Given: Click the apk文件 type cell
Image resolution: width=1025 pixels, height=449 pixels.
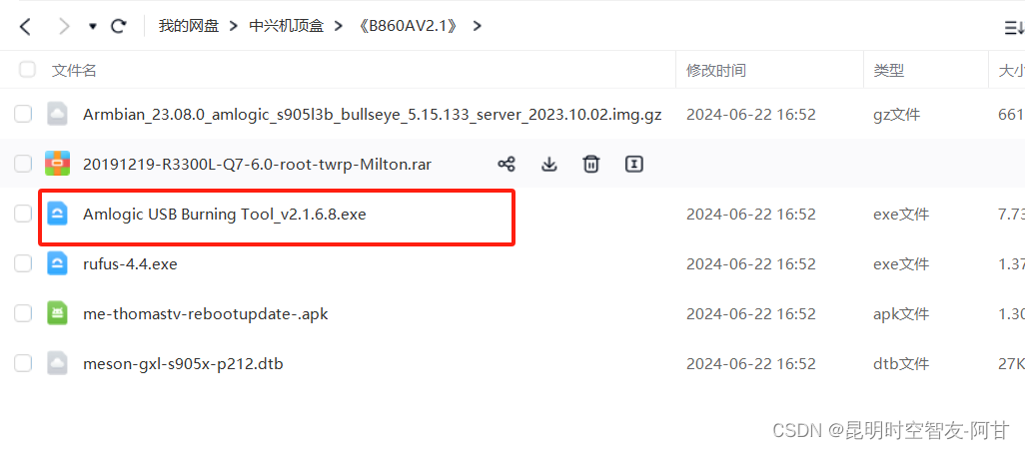Looking at the screenshot, I should pyautogui.click(x=901, y=314).
